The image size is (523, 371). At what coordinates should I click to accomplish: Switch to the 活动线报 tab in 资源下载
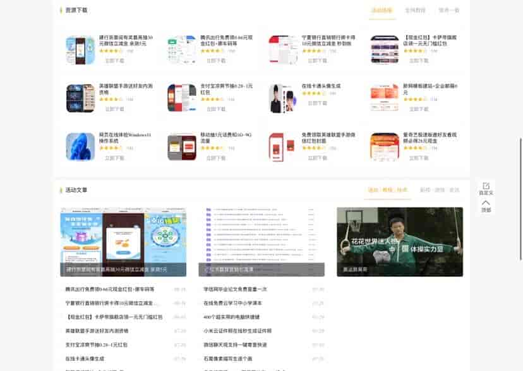click(x=382, y=11)
